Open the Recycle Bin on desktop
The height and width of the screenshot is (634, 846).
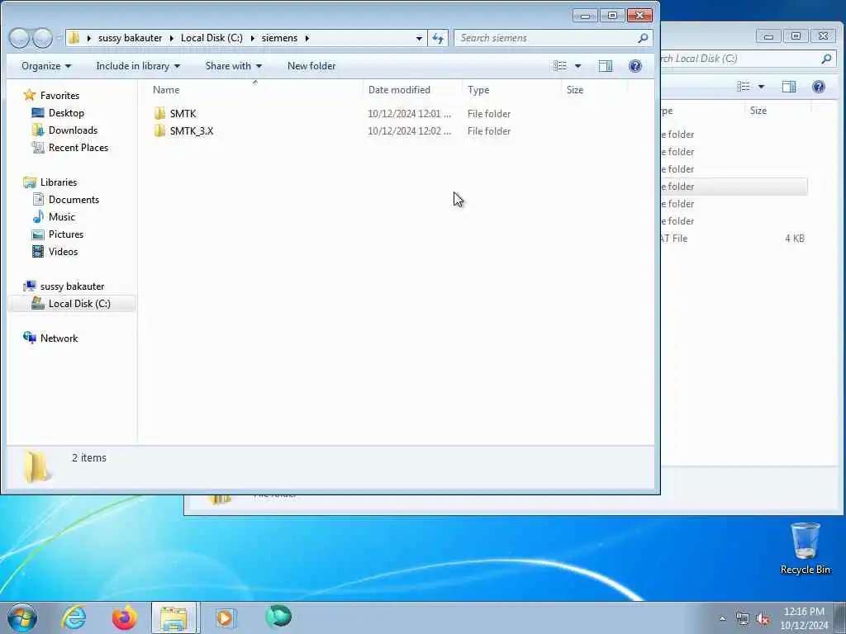[805, 549]
